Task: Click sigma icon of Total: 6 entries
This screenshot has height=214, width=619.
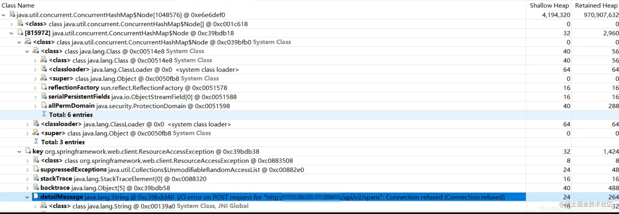Action: (x=44, y=114)
